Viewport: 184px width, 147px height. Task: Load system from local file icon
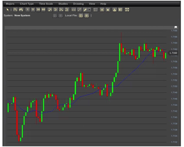tap(81, 16)
